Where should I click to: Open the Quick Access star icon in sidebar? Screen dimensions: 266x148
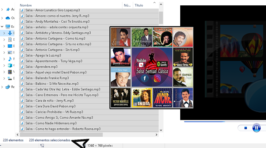[x=8, y=9]
